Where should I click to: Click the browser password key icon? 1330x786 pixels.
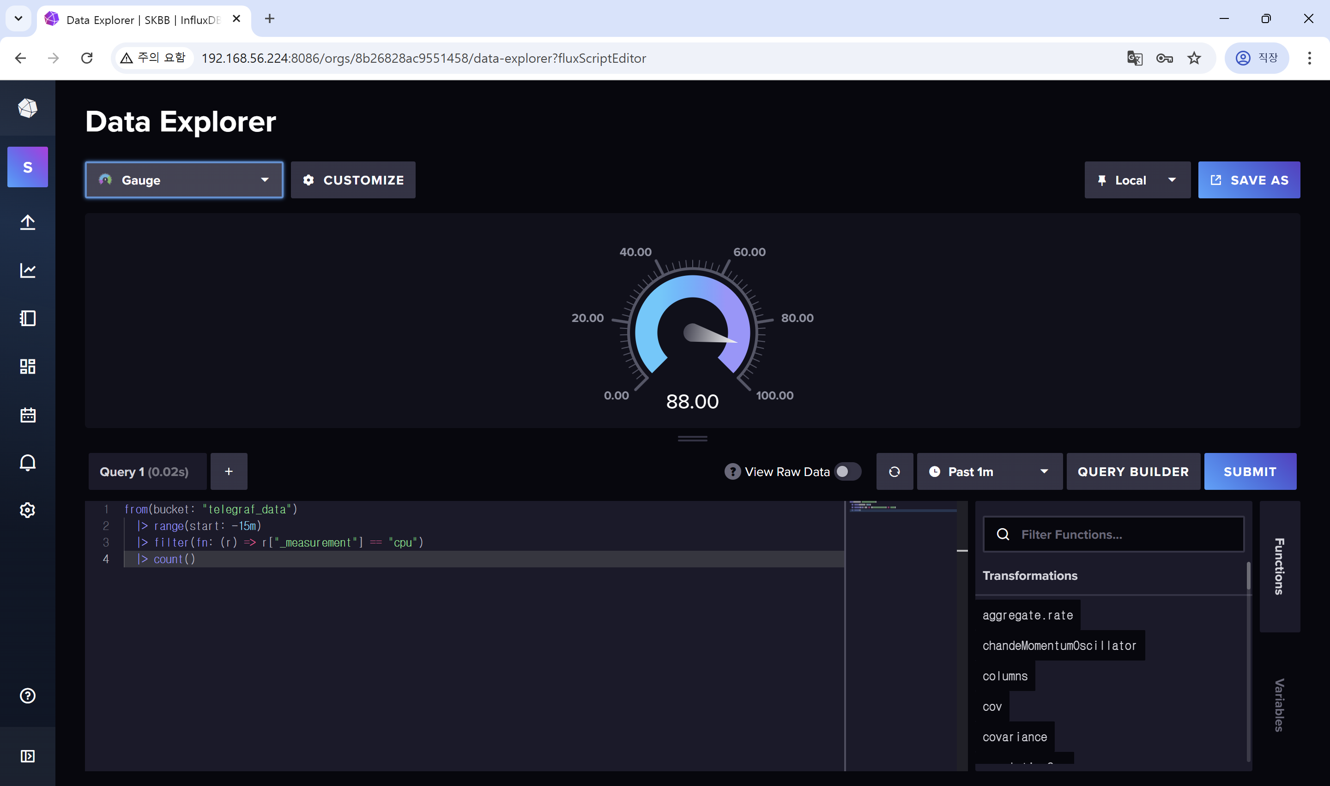point(1164,58)
